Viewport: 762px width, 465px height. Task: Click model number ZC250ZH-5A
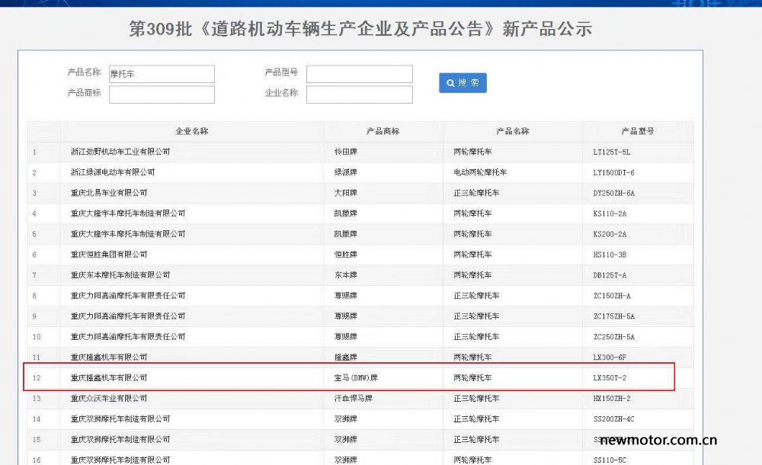613,337
